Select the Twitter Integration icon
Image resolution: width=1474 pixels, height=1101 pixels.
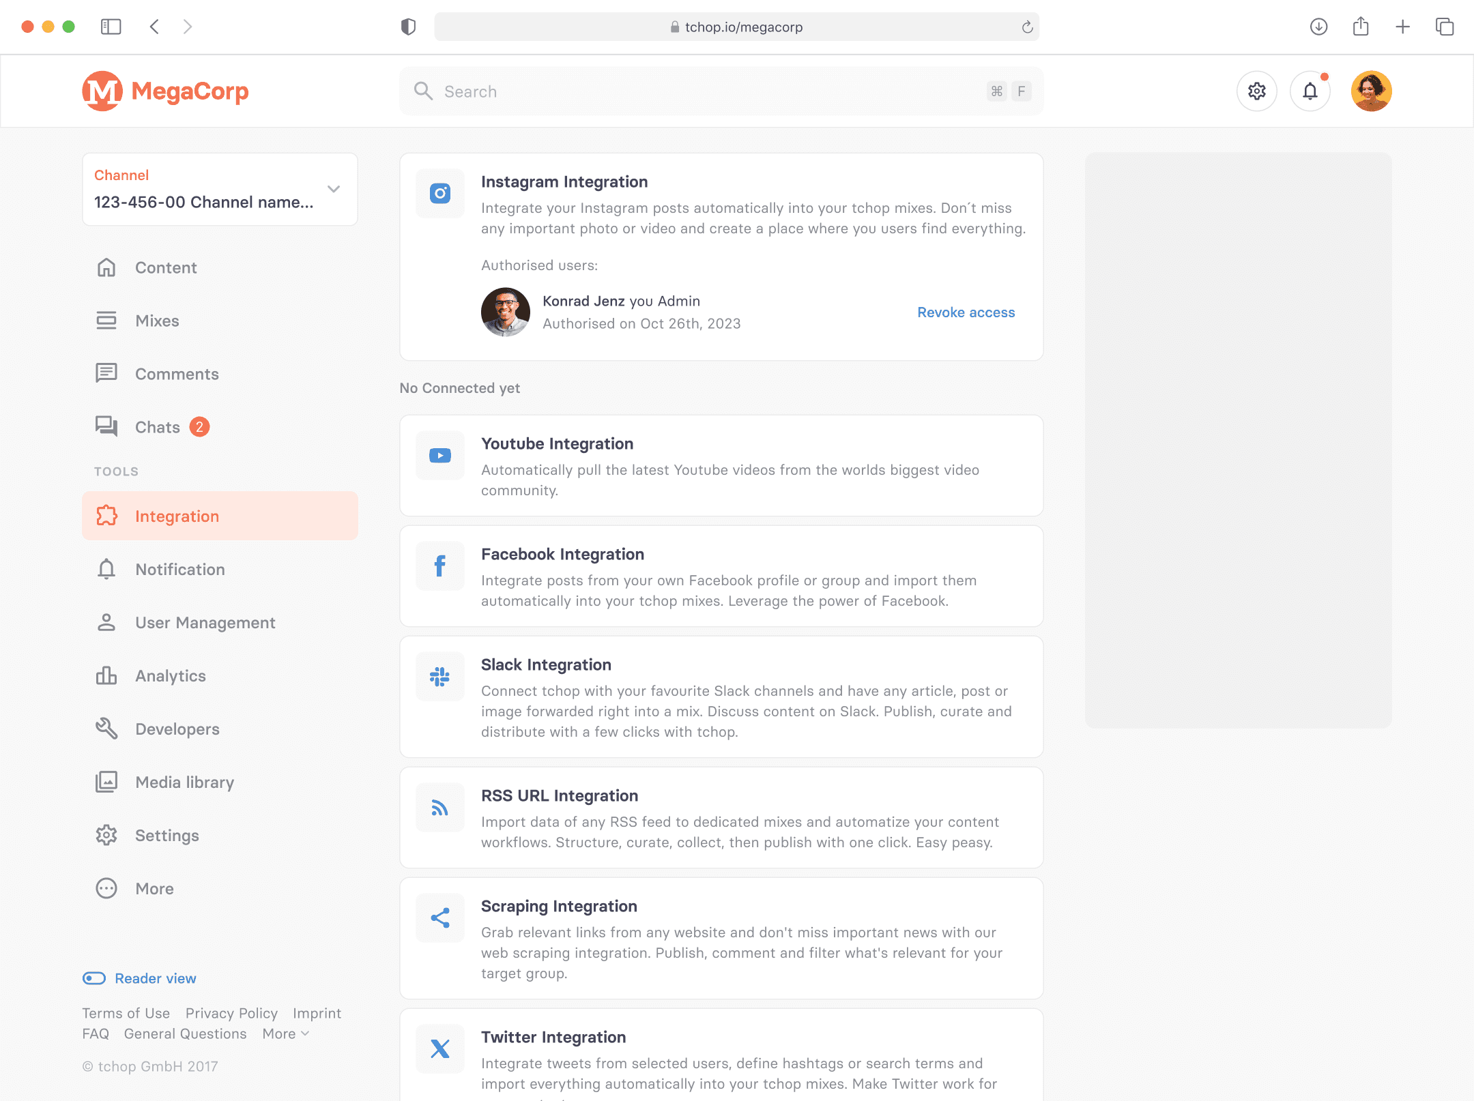click(439, 1048)
